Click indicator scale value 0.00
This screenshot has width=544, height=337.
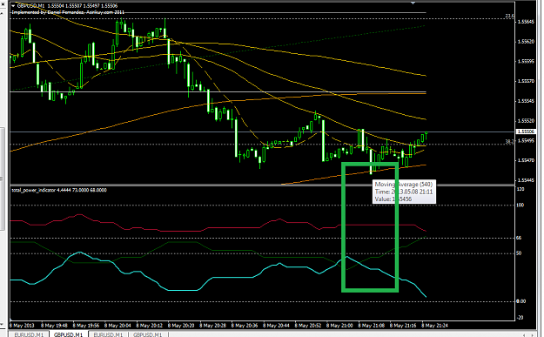pos(520,301)
